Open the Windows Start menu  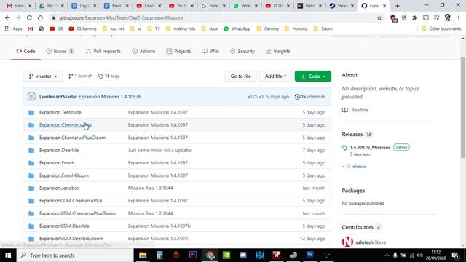[8, 255]
